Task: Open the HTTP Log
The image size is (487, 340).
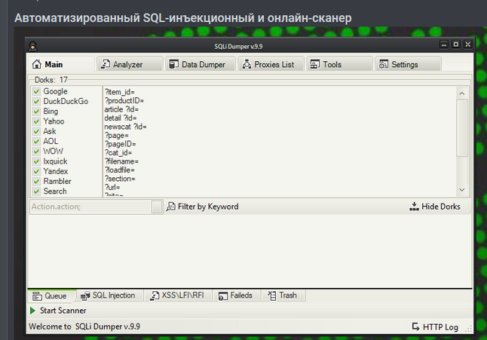Action: 435,327
